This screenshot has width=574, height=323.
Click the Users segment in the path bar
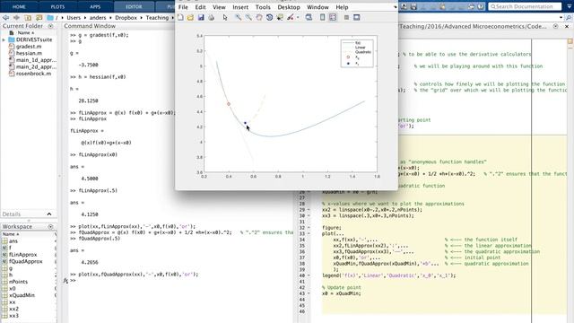click(74, 18)
